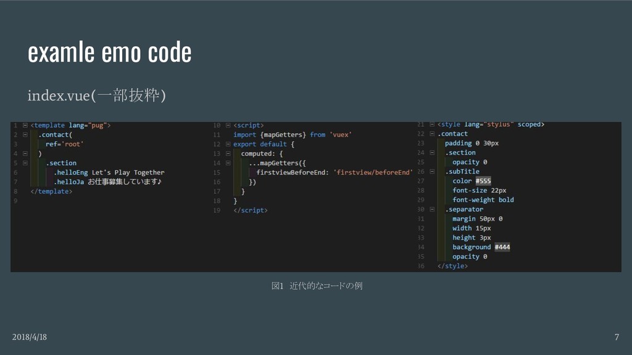Click the slide page number 7

coord(617,337)
